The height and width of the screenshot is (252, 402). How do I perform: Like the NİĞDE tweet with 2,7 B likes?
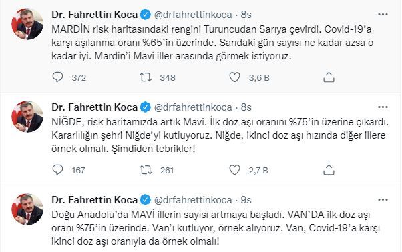(x=234, y=169)
